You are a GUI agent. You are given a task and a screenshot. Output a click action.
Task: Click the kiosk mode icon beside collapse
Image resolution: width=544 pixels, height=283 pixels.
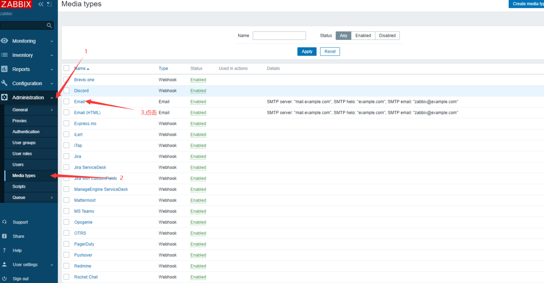pos(49,4)
